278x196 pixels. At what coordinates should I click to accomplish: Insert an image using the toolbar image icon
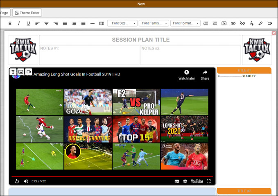224,23
